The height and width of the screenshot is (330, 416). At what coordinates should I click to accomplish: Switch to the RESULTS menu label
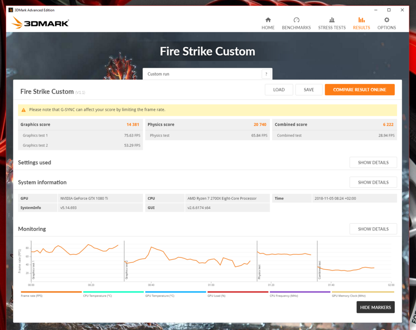[361, 27]
